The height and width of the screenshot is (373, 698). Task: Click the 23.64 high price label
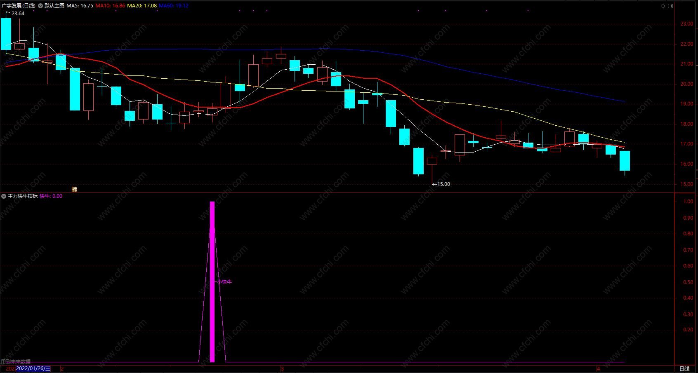point(18,14)
